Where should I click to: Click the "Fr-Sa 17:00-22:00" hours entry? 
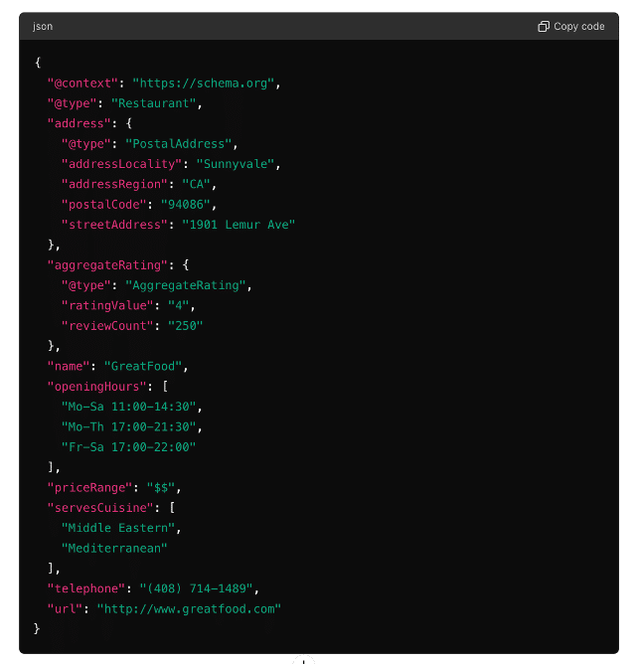129,447
